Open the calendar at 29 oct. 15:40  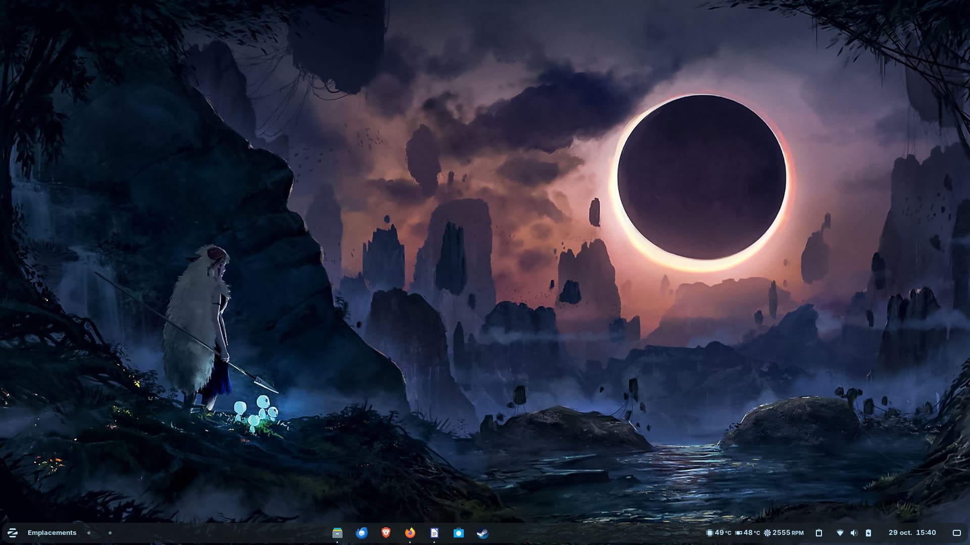[912, 533]
